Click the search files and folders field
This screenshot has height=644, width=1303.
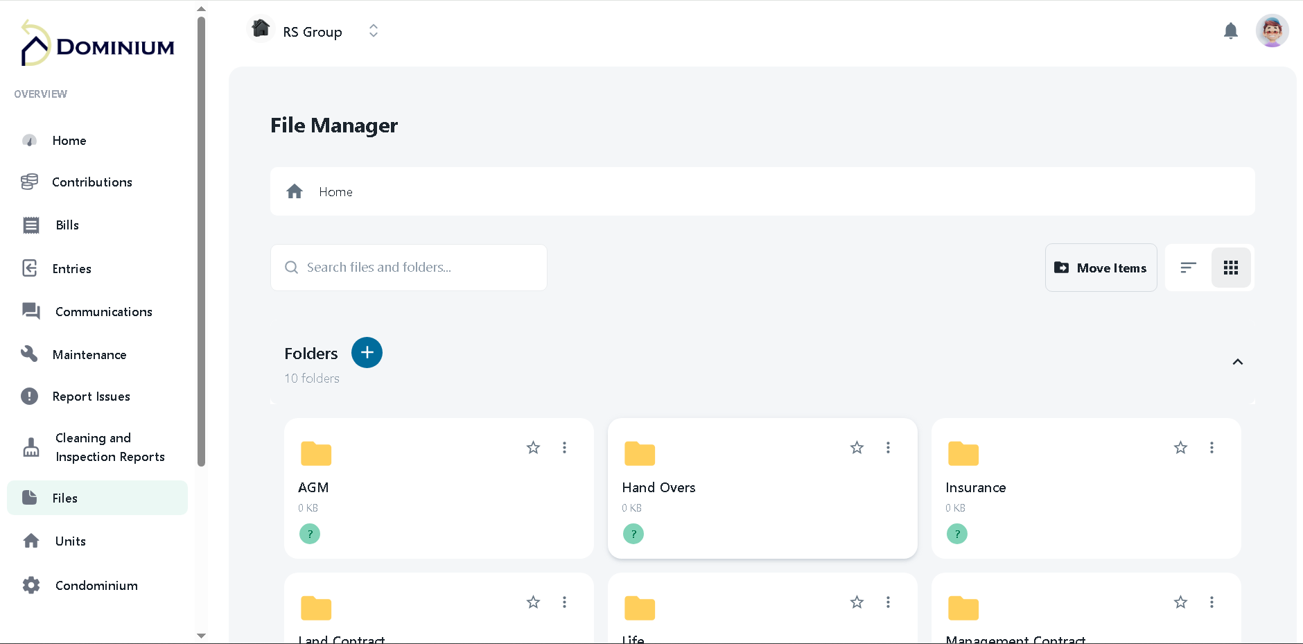pyautogui.click(x=408, y=267)
